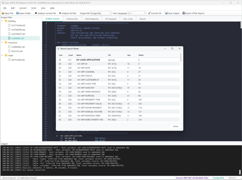Click the POLCICS.cbl file icon
Screen dimensions: 242x180
(9, 51)
